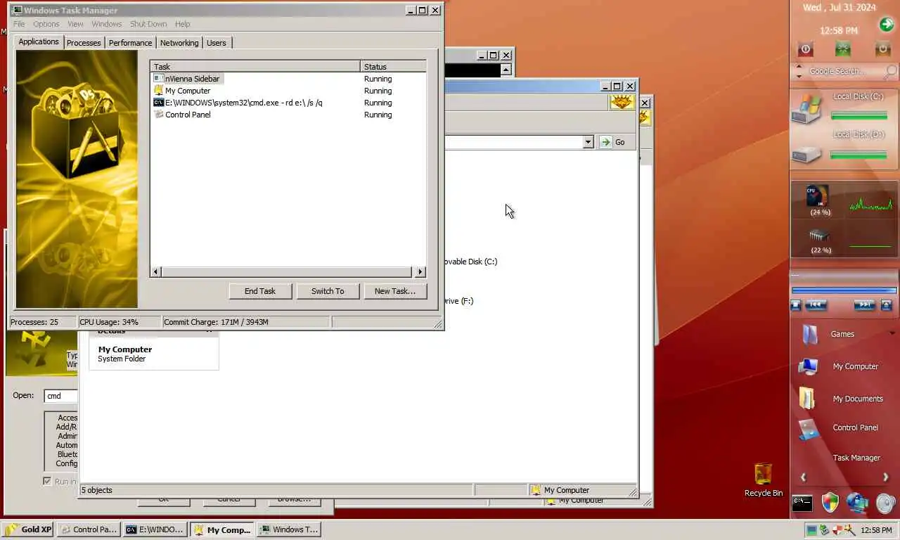Open the Networking tab

[179, 43]
